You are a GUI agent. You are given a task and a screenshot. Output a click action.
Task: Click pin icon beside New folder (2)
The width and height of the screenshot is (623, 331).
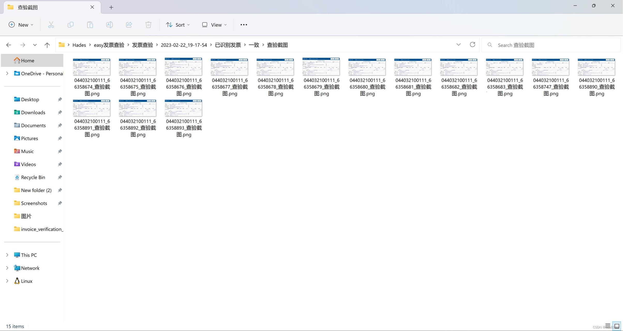(60, 190)
